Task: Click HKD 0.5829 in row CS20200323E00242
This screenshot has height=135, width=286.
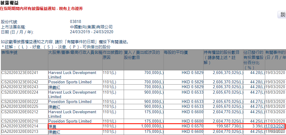Action: 192,82
